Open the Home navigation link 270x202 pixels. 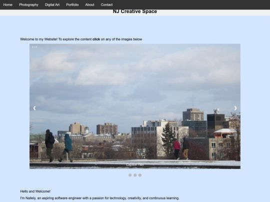pyautogui.click(x=7, y=4)
